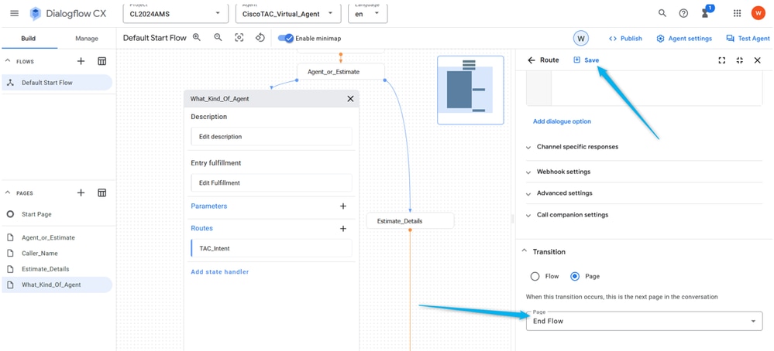
Task: Add a new page with plus icon
Action: pos(81,193)
